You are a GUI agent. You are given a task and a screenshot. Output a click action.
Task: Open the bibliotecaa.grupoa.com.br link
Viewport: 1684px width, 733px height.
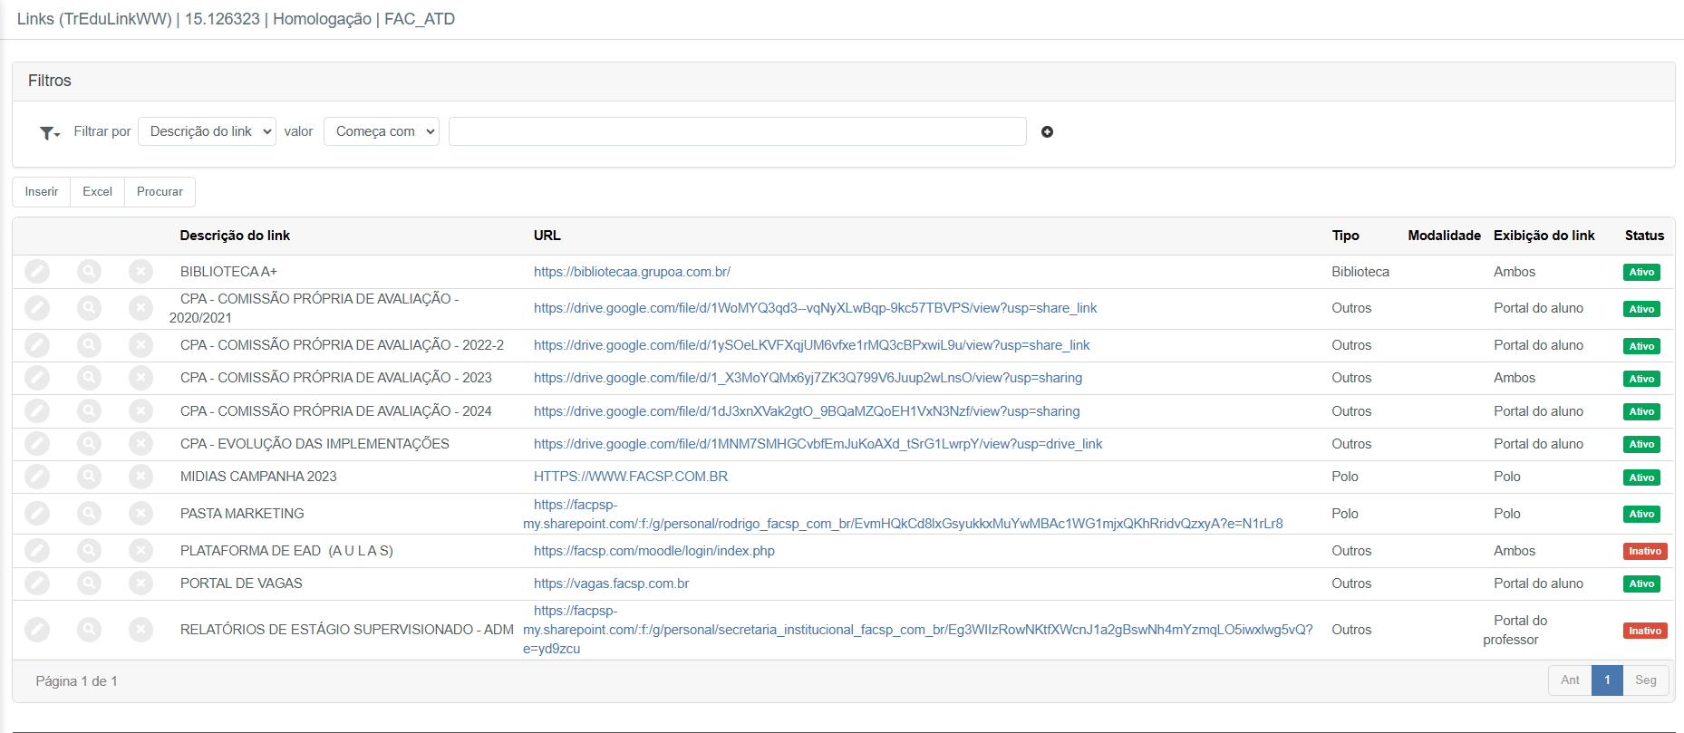(x=632, y=272)
